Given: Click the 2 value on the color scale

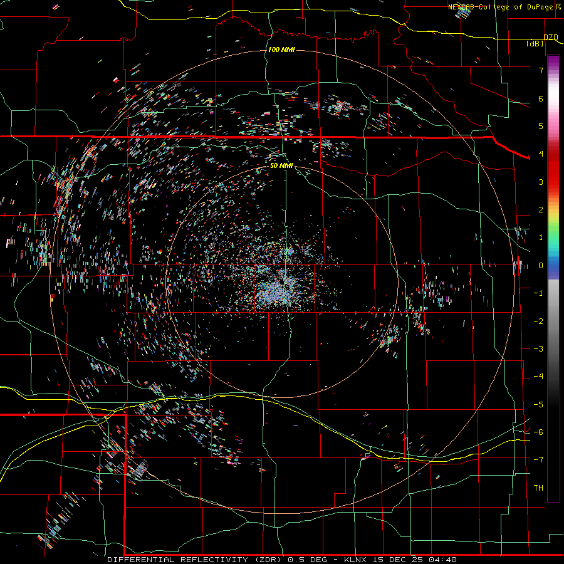Looking at the screenshot, I should tap(541, 210).
